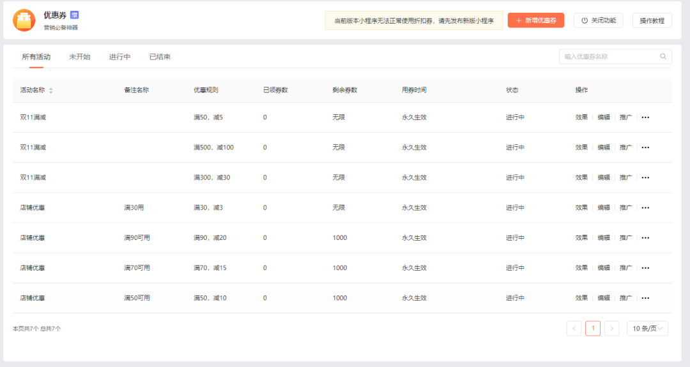Edit the 满50可用 coupon
The image size is (690, 367).
coord(603,298)
